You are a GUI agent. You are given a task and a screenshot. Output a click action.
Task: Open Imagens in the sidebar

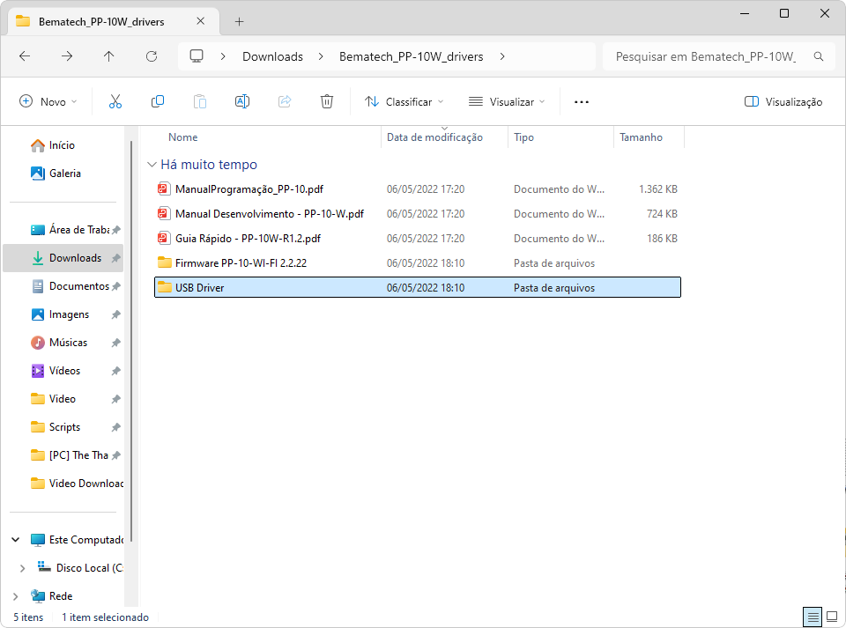tap(63, 314)
